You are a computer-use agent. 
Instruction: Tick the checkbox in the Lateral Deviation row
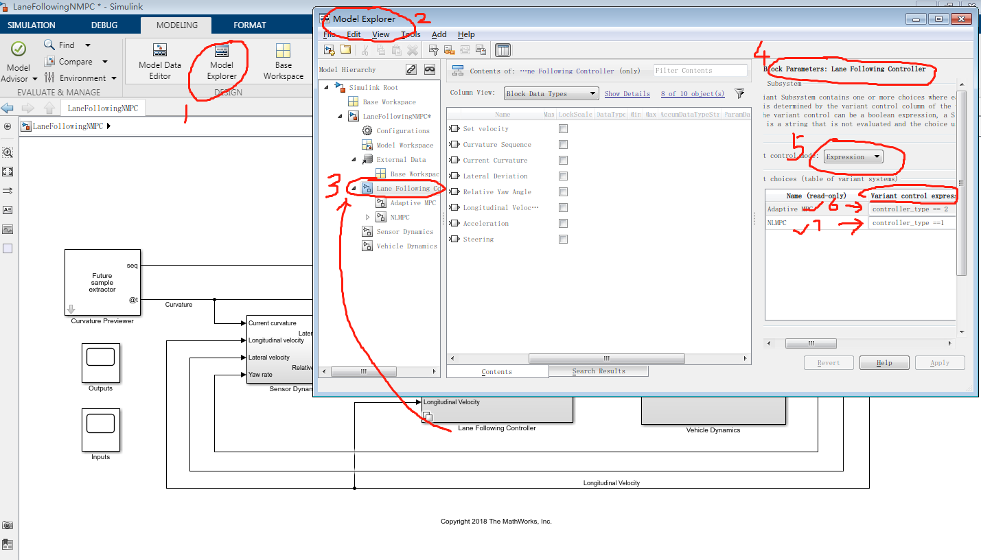pos(563,176)
